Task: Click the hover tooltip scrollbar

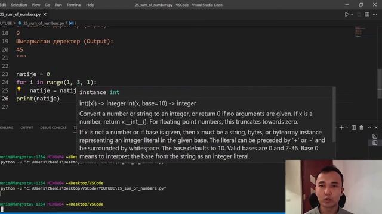Action: pyautogui.click(x=334, y=115)
